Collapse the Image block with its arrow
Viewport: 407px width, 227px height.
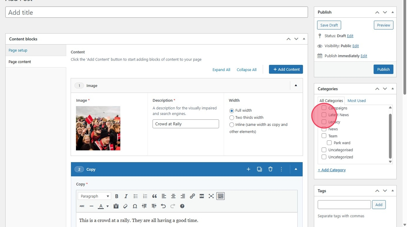click(x=296, y=86)
